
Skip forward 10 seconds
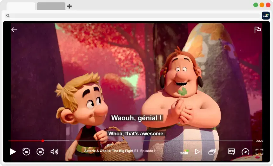40,151
